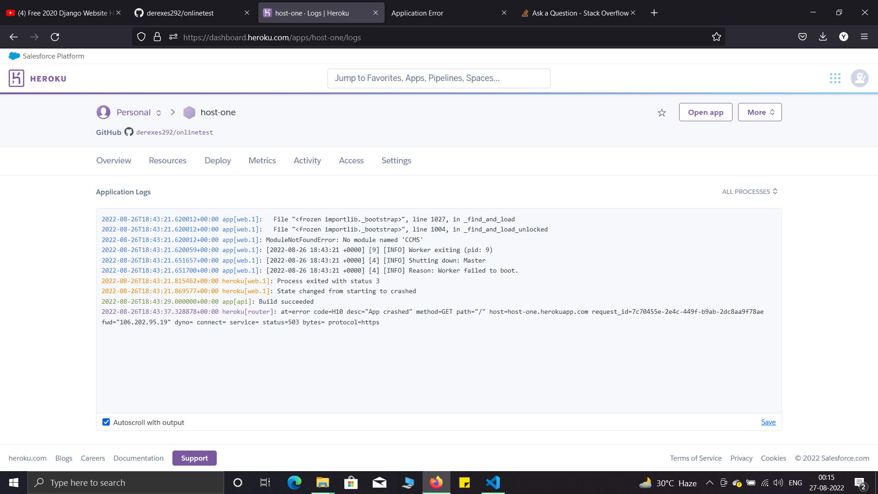Open the Firefox downloads panel
The width and height of the screenshot is (878, 494).
coord(823,37)
